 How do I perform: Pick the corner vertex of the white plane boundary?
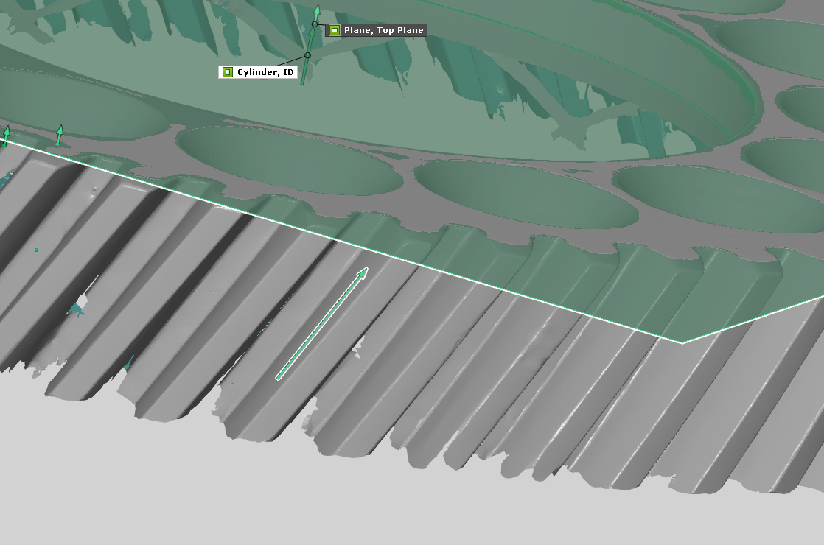(682, 343)
